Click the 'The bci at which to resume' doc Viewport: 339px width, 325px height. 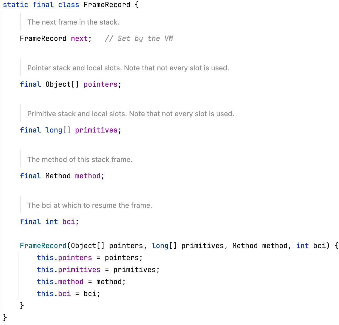pyautogui.click(x=90, y=205)
